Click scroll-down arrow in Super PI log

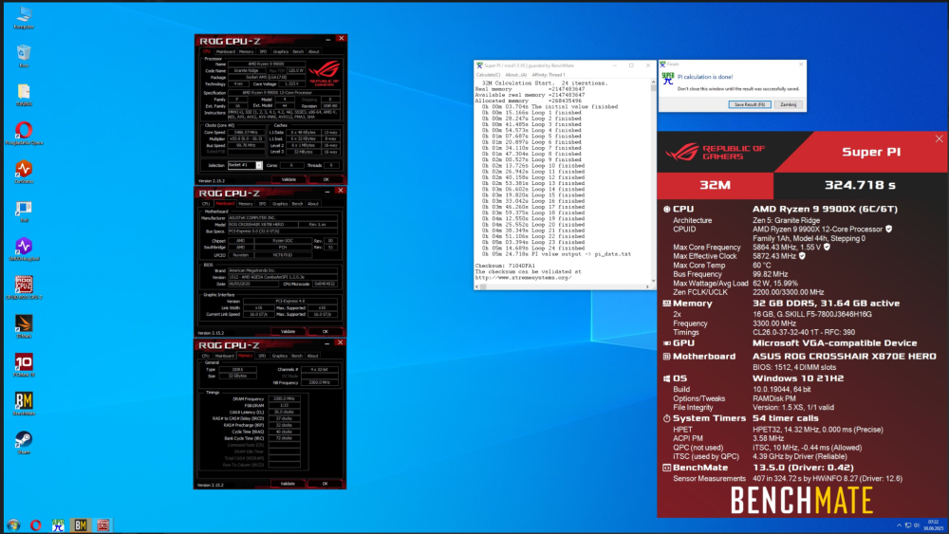[x=653, y=281]
